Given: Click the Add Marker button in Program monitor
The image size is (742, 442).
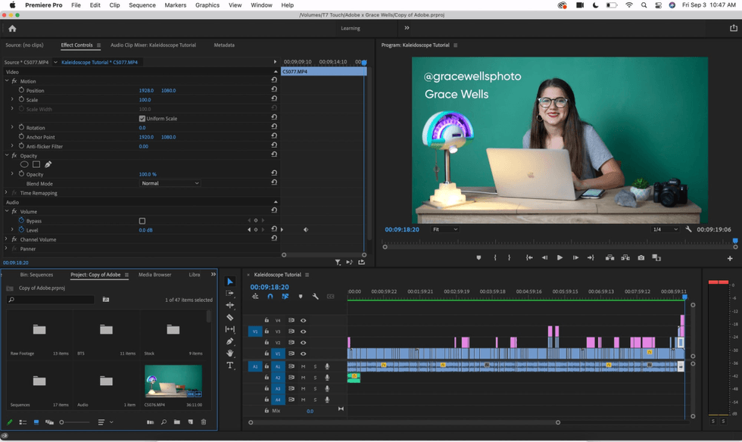Looking at the screenshot, I should pyautogui.click(x=479, y=257).
